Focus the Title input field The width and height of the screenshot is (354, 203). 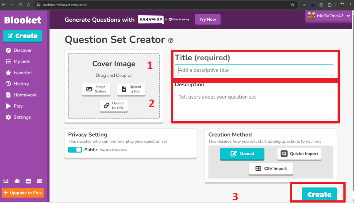(254, 70)
